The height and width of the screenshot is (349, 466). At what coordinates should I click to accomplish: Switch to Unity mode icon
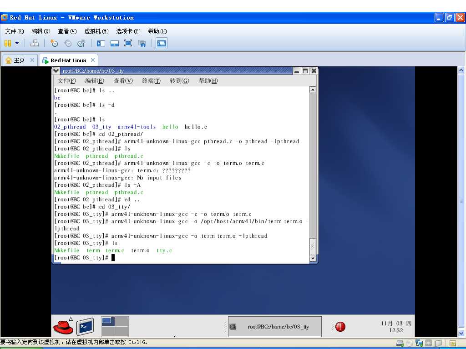pos(142,43)
